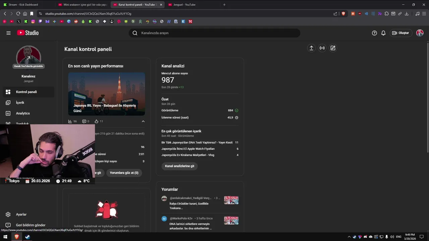Image resolution: width=429 pixels, height=241 pixels.
Task: Open the volume control in taskbar
Action: point(392,237)
